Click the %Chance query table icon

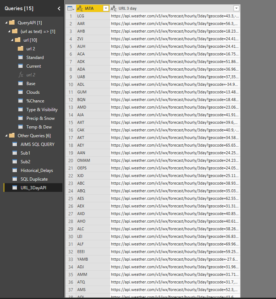20,101
